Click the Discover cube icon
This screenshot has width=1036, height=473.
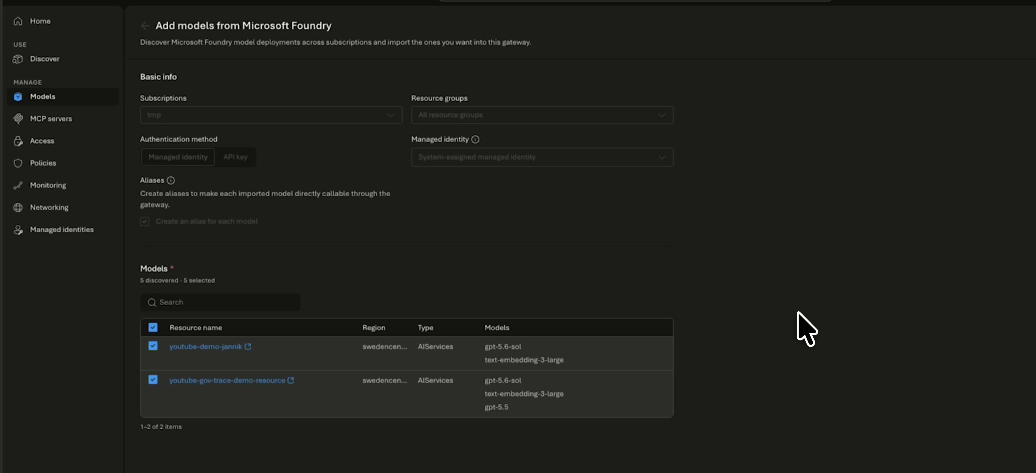18,59
